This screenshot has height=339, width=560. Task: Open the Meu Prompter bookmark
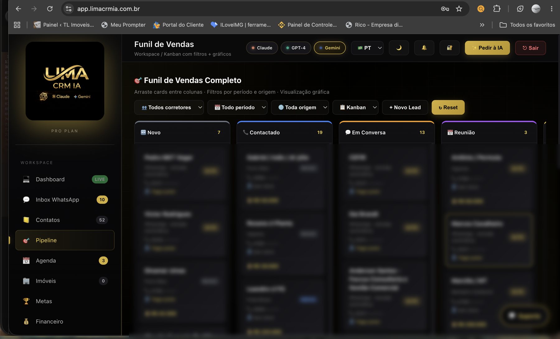[x=124, y=25]
